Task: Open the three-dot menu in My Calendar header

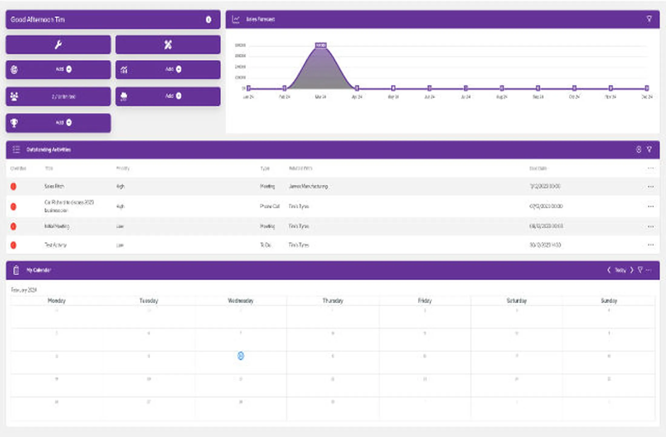Action: tap(648, 270)
